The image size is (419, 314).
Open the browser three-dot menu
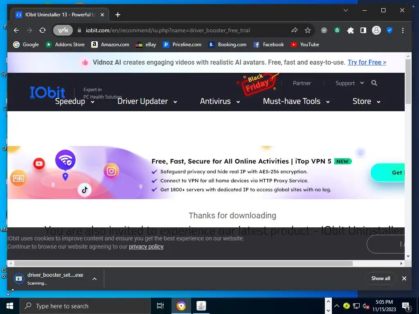click(403, 30)
